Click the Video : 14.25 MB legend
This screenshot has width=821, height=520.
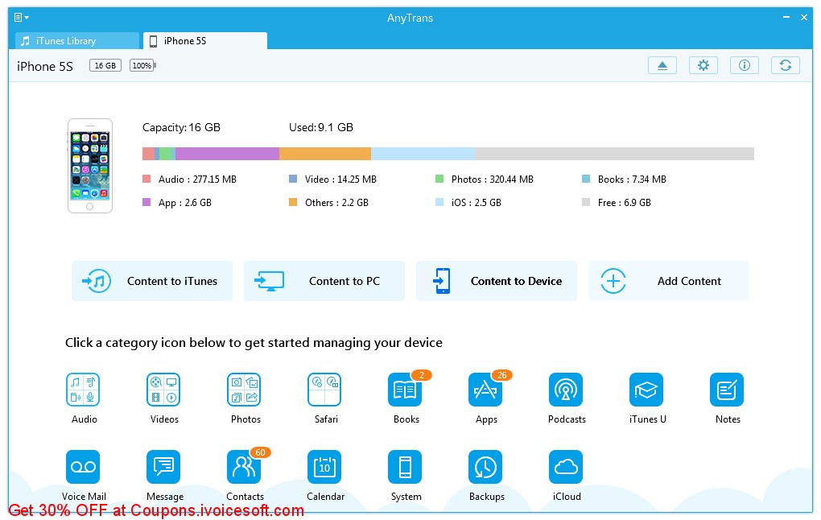pyautogui.click(x=333, y=179)
